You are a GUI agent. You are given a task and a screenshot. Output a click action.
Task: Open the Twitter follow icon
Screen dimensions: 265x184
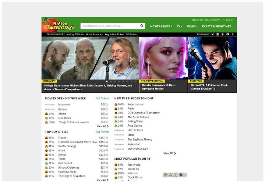click(x=212, y=34)
